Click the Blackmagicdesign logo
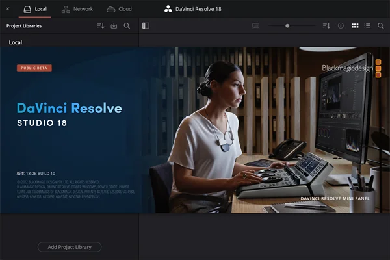Screen dimensions: 390x260 pos(352,68)
